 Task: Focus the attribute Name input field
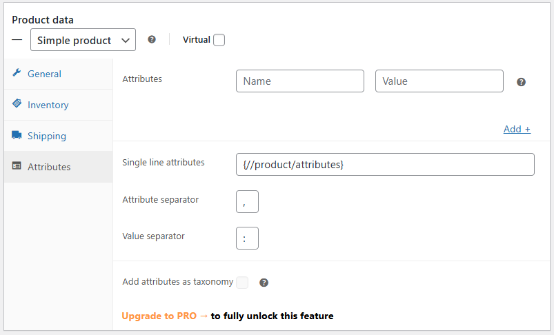click(299, 81)
